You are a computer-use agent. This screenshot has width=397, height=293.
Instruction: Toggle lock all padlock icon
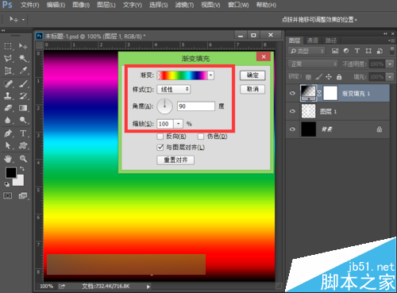click(x=339, y=77)
